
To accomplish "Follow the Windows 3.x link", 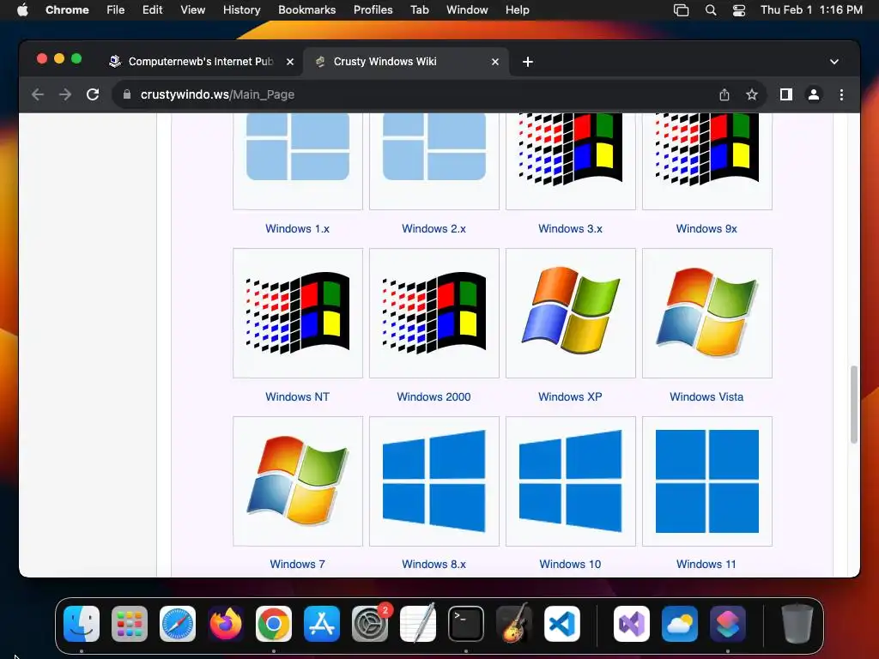I will tap(570, 228).
